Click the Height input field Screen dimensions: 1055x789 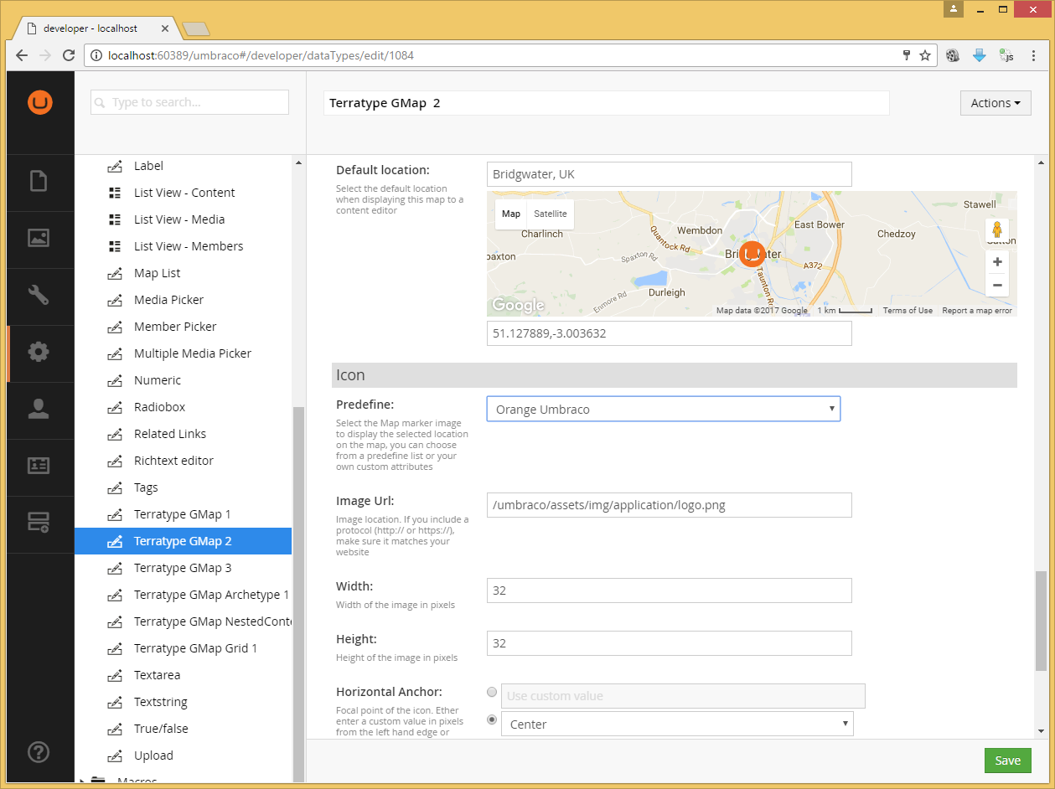click(x=670, y=643)
